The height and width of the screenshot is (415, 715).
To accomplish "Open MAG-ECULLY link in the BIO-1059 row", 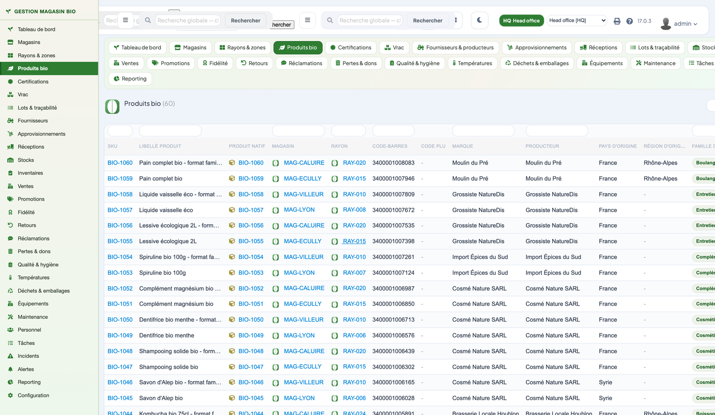I will pos(303,179).
